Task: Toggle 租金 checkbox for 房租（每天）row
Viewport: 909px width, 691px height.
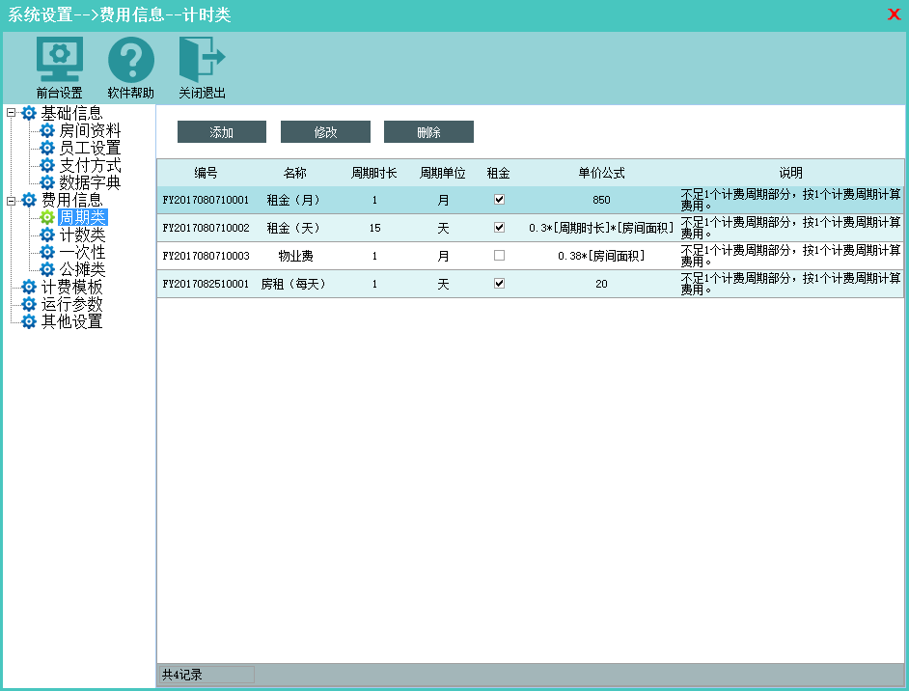Action: point(499,284)
